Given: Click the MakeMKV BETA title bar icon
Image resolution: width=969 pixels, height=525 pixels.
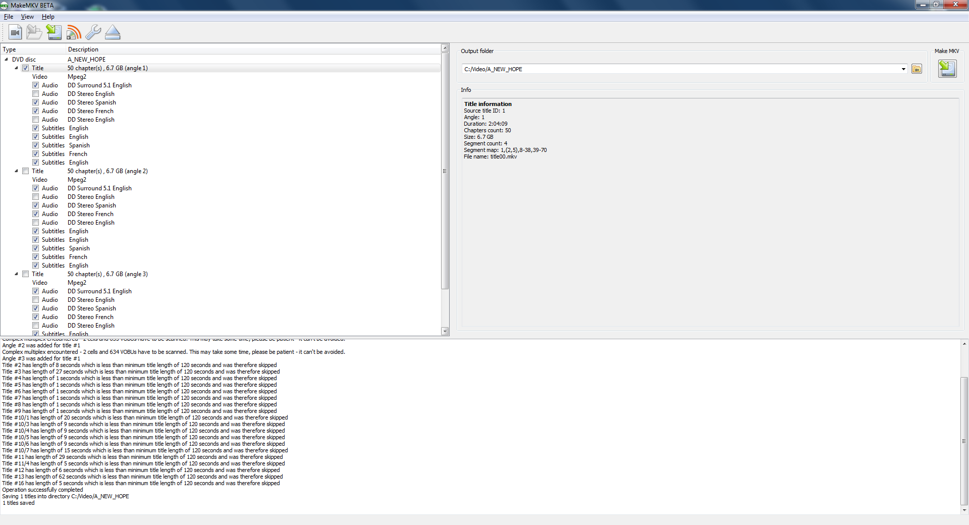Looking at the screenshot, I should click(5, 5).
